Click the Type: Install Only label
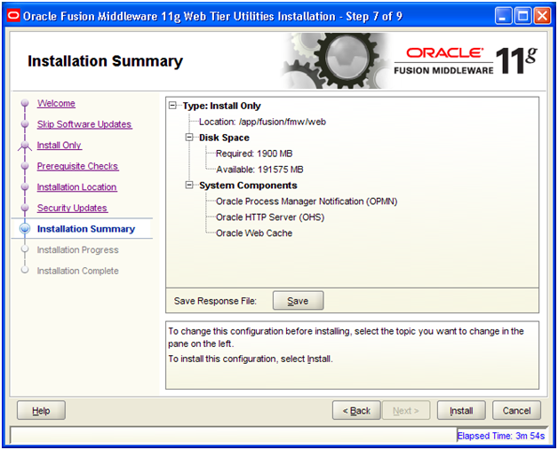 [x=222, y=106]
